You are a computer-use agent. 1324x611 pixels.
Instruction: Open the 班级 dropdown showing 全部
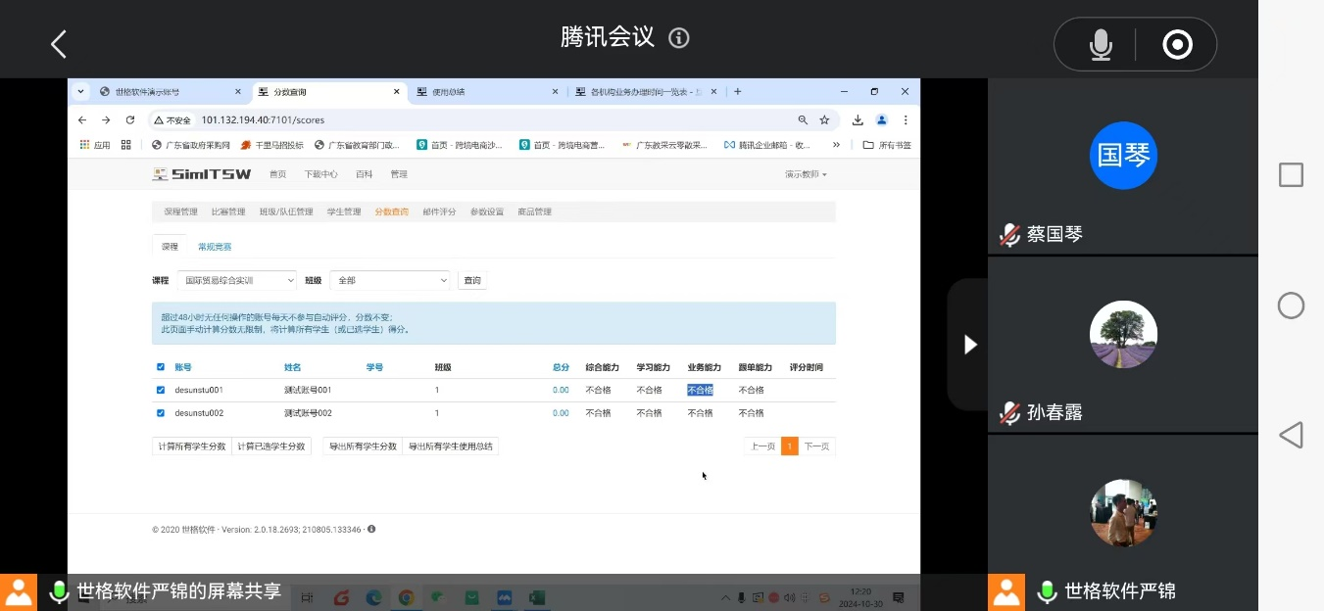[389, 280]
